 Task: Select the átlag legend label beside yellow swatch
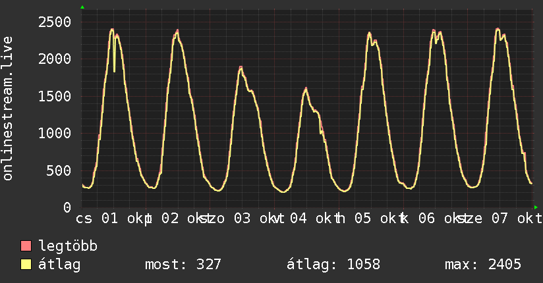point(59,265)
